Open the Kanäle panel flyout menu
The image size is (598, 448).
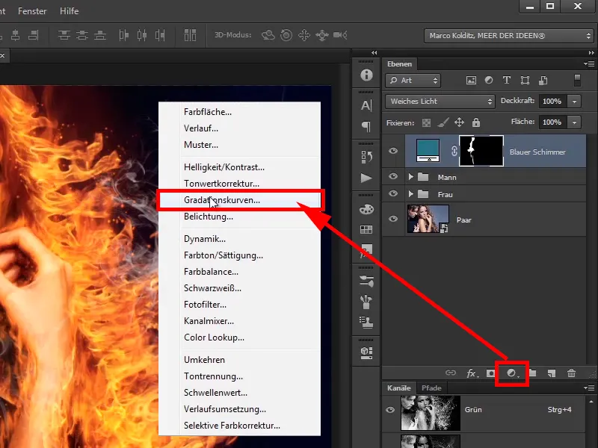[x=589, y=388]
